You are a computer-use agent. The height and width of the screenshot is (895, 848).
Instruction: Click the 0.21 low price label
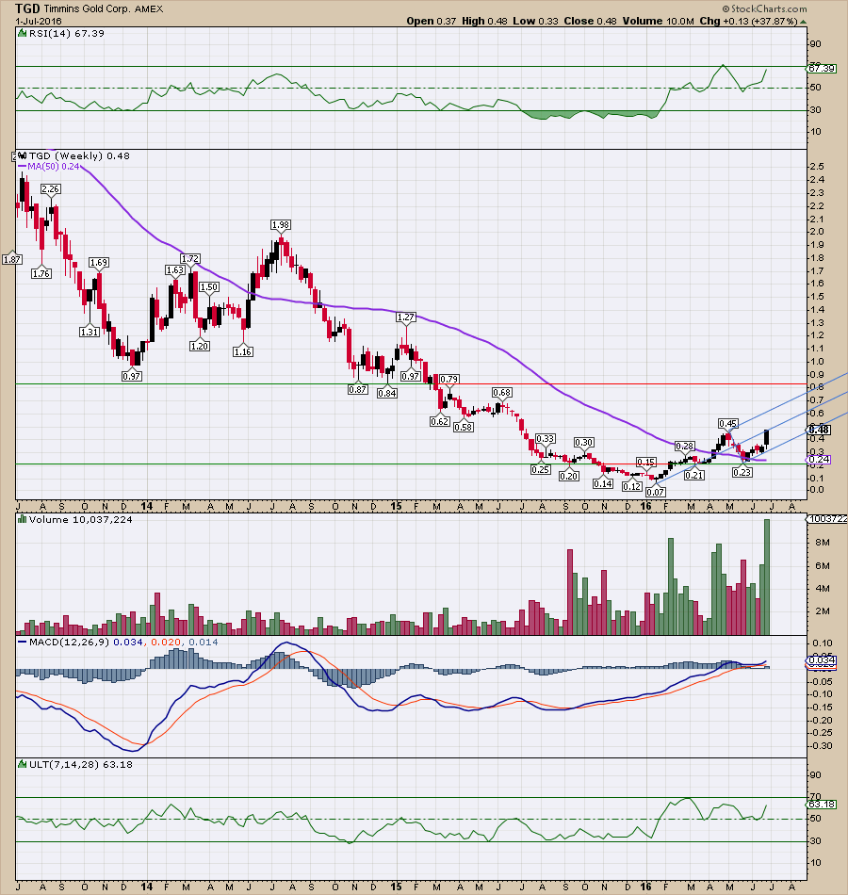click(x=693, y=475)
